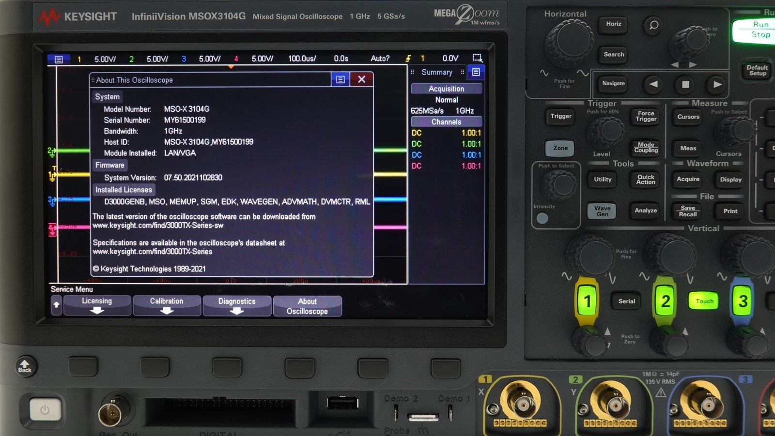Select channel 2 ground marker on waveform
Image resolution: width=775 pixels, height=436 pixels.
51,152
